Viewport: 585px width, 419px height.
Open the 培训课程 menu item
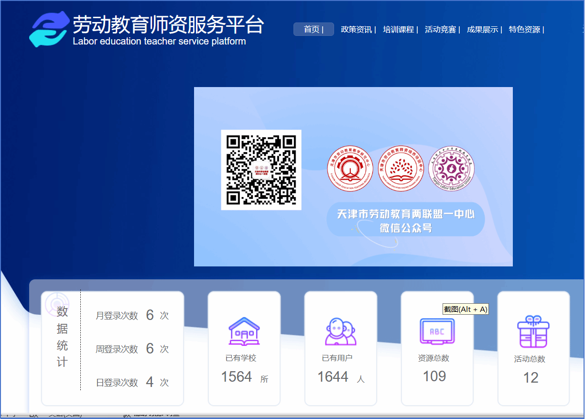tap(399, 30)
